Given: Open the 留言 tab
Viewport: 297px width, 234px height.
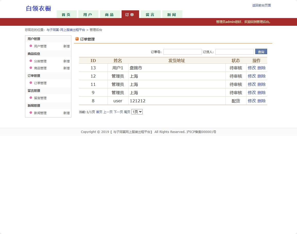Looking at the screenshot, I should [150, 14].
